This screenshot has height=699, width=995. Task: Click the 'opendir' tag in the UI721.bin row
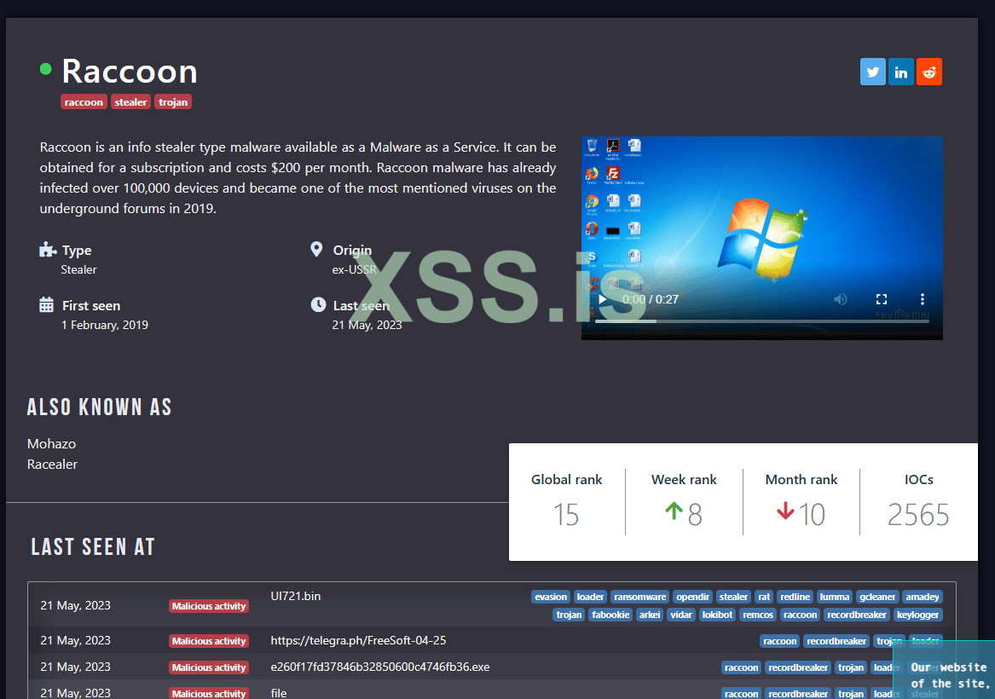coord(693,597)
